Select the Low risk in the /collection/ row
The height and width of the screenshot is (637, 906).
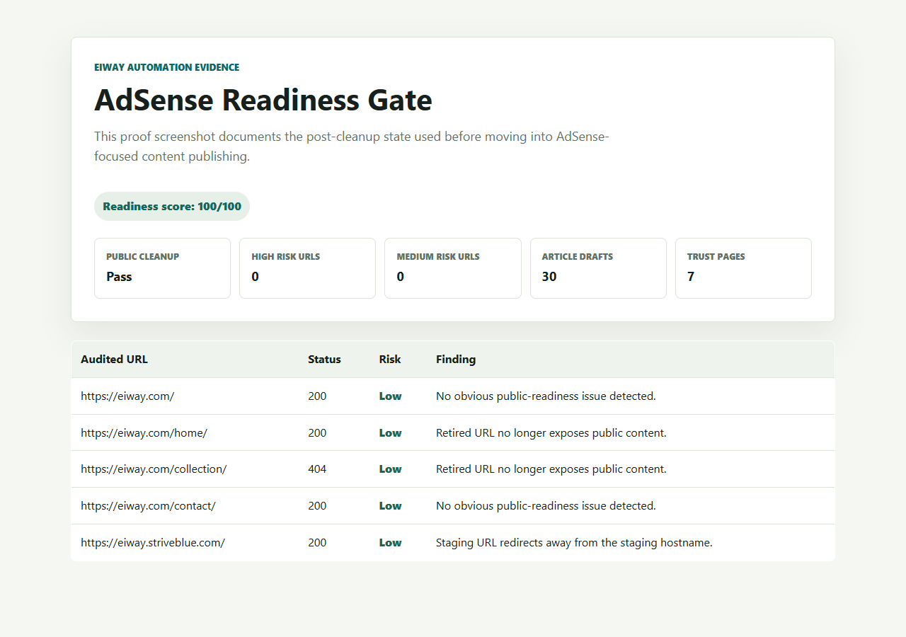click(391, 469)
